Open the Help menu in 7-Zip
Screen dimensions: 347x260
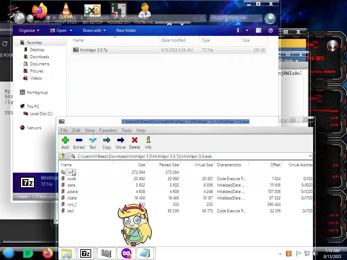(x=141, y=130)
